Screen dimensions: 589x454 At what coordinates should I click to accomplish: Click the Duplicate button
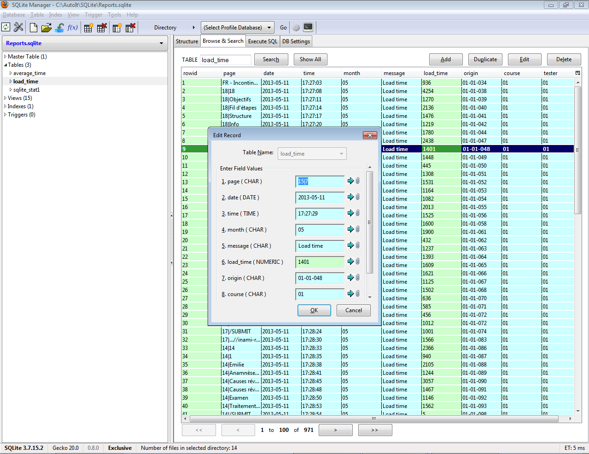coord(485,59)
